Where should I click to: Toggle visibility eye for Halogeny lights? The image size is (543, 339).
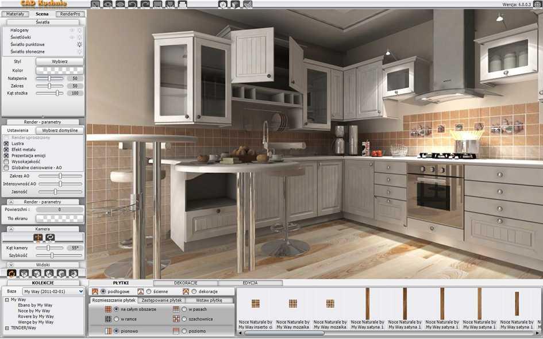click(72, 30)
